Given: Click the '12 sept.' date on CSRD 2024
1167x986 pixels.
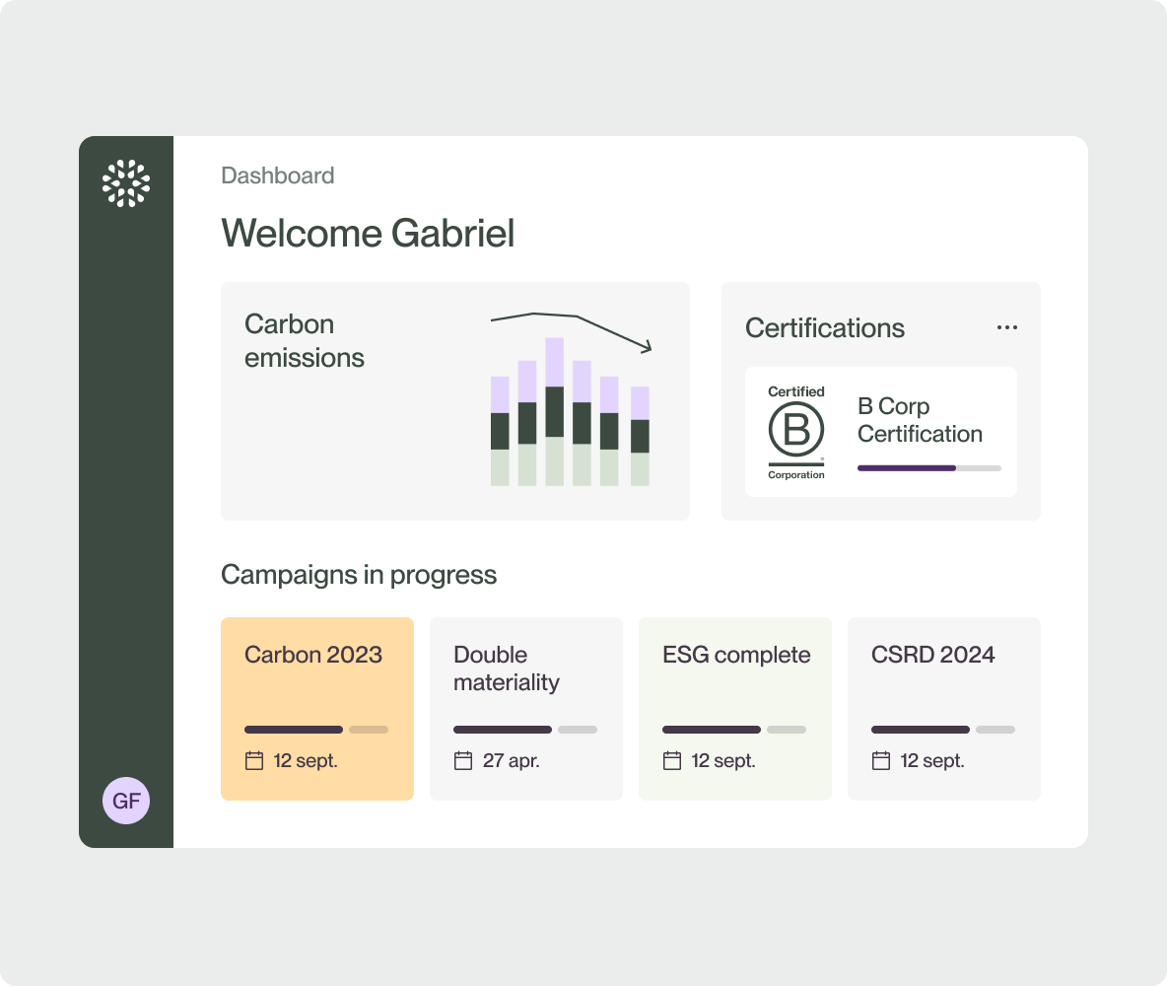Looking at the screenshot, I should 931,760.
